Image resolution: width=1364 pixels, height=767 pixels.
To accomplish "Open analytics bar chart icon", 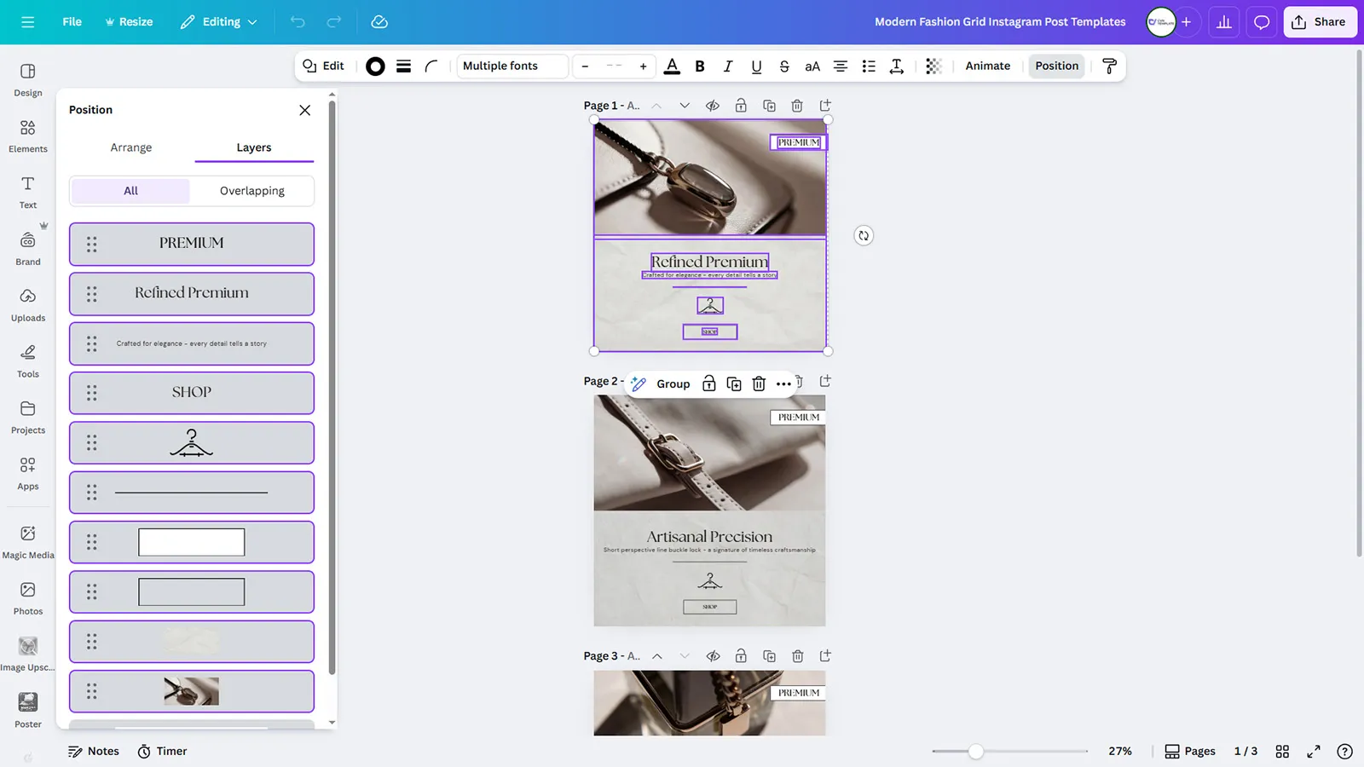I will pos(1223,22).
